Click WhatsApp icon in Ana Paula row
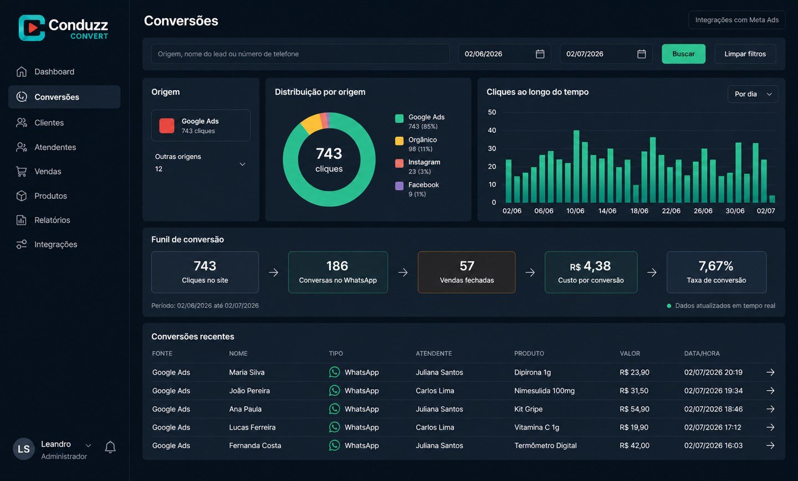Viewport: 798px width, 481px height. [334, 408]
